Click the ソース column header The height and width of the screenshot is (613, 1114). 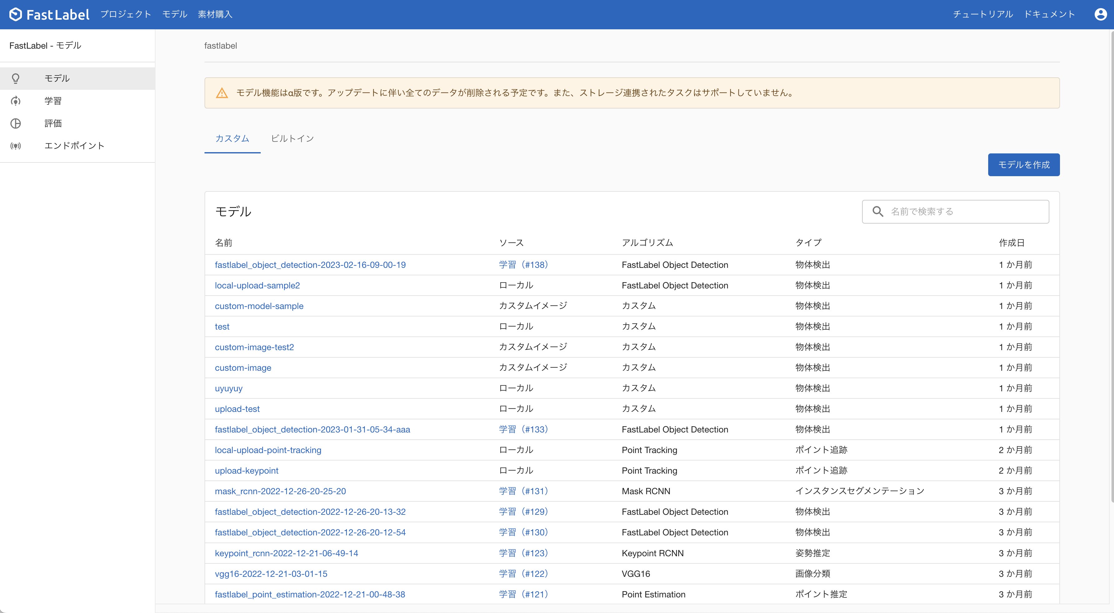coord(511,243)
